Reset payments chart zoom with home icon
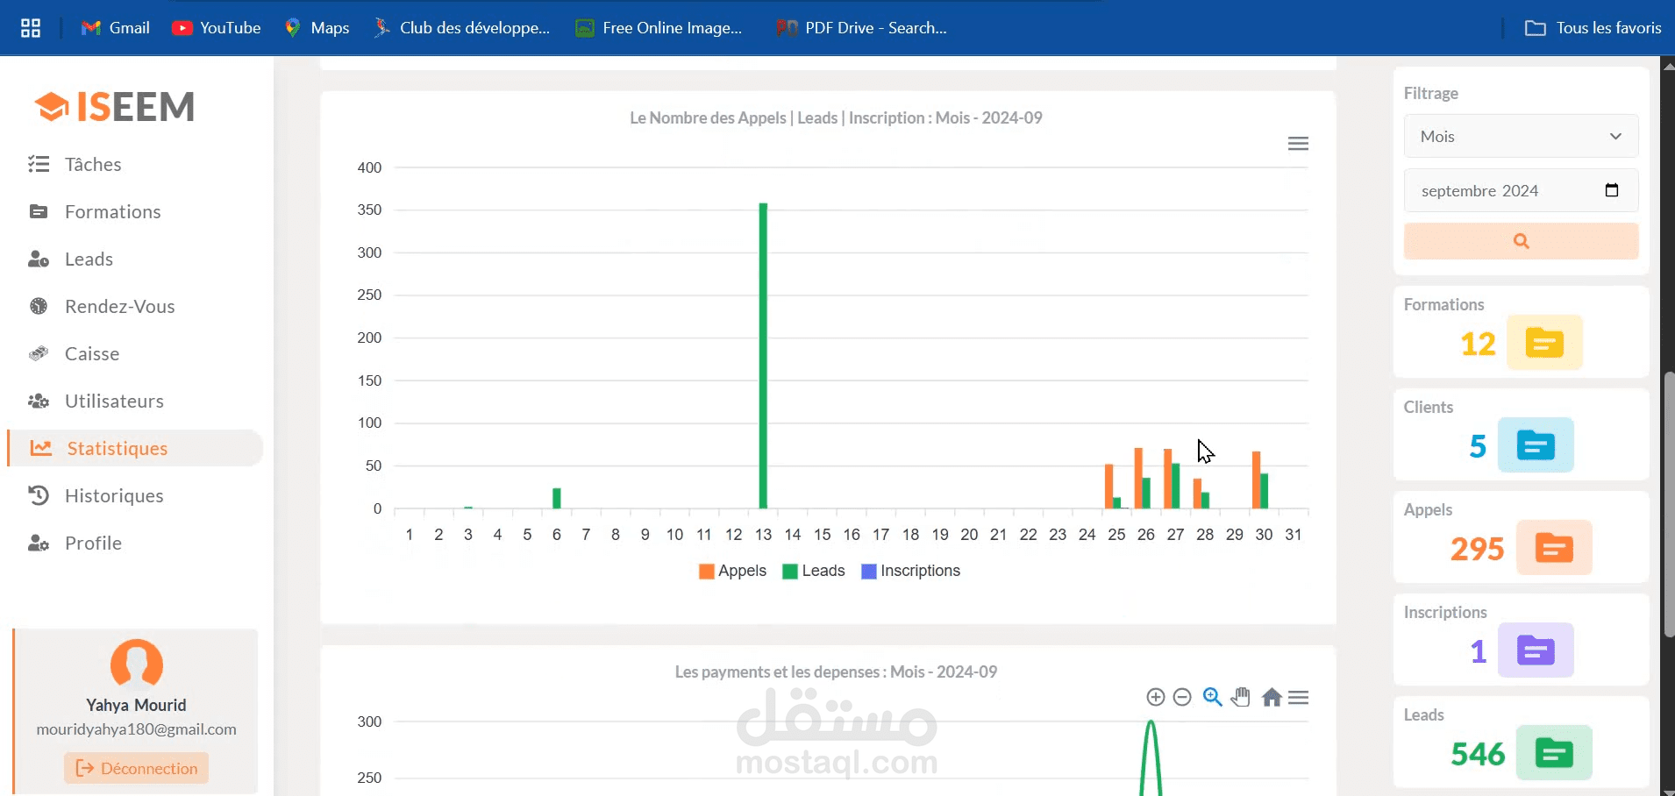1675x796 pixels. click(1272, 697)
